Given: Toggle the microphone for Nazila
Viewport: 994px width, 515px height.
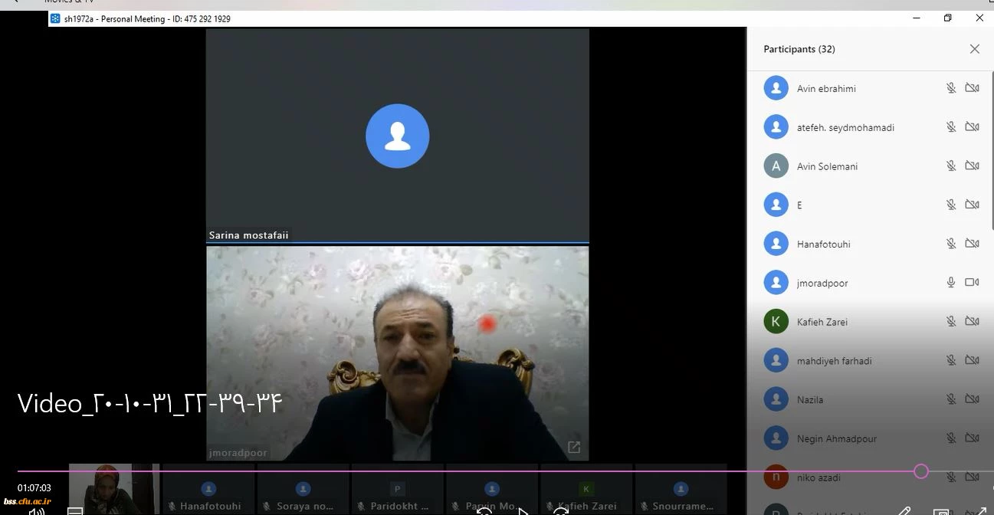Looking at the screenshot, I should 950,399.
